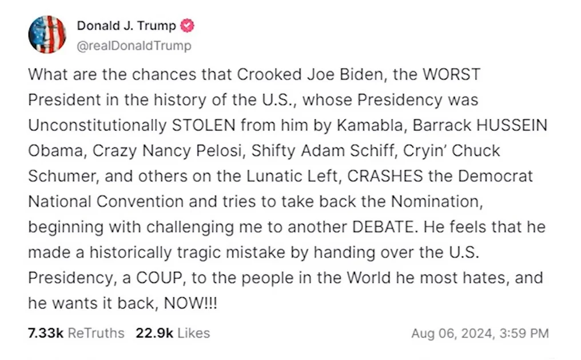
Task: Open the profile avatar picture
Action: 47,34
